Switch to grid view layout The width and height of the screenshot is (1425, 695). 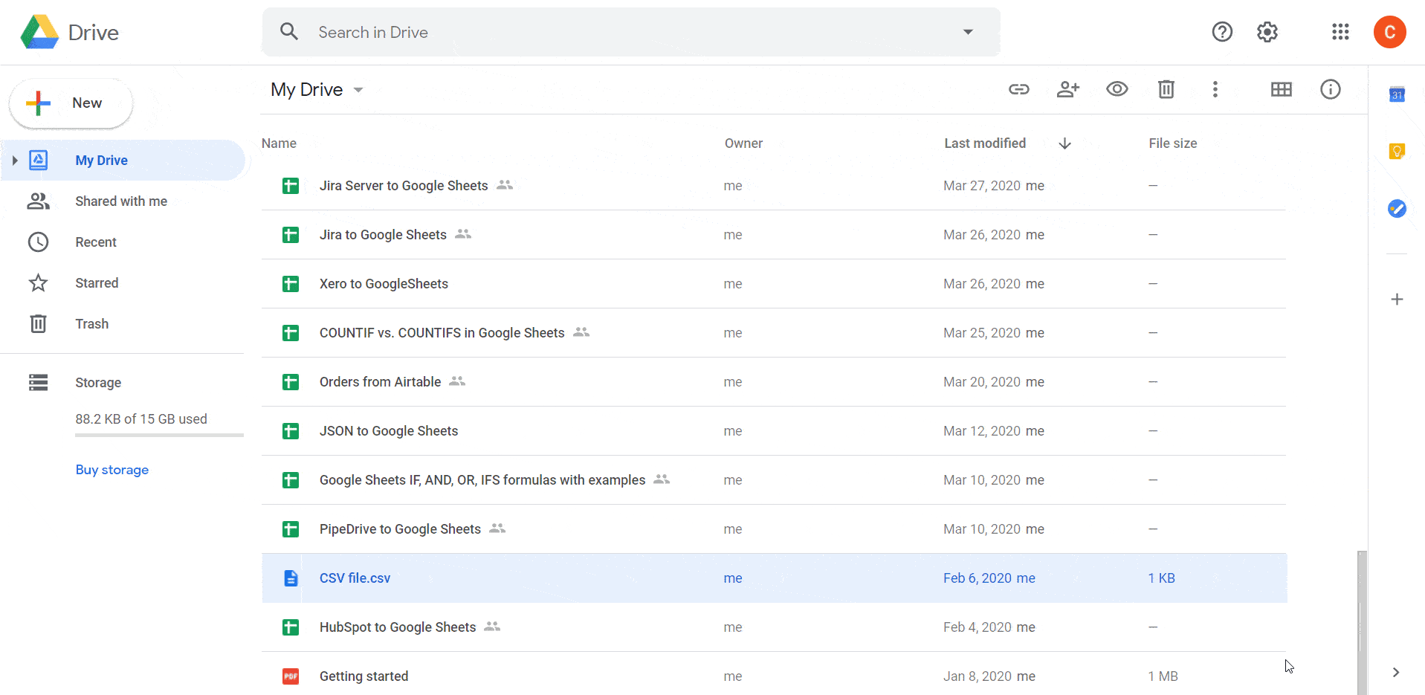click(1282, 89)
